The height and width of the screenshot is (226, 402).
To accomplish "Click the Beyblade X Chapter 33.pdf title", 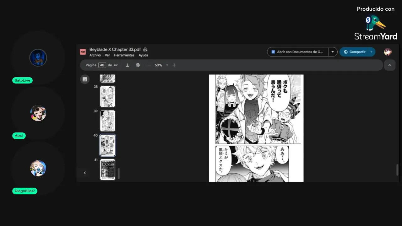I will click(x=115, y=49).
